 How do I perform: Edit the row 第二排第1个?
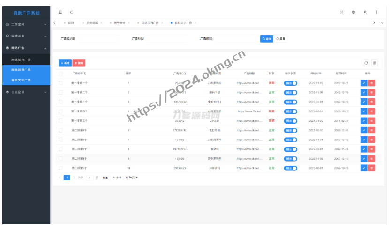(x=364, y=130)
